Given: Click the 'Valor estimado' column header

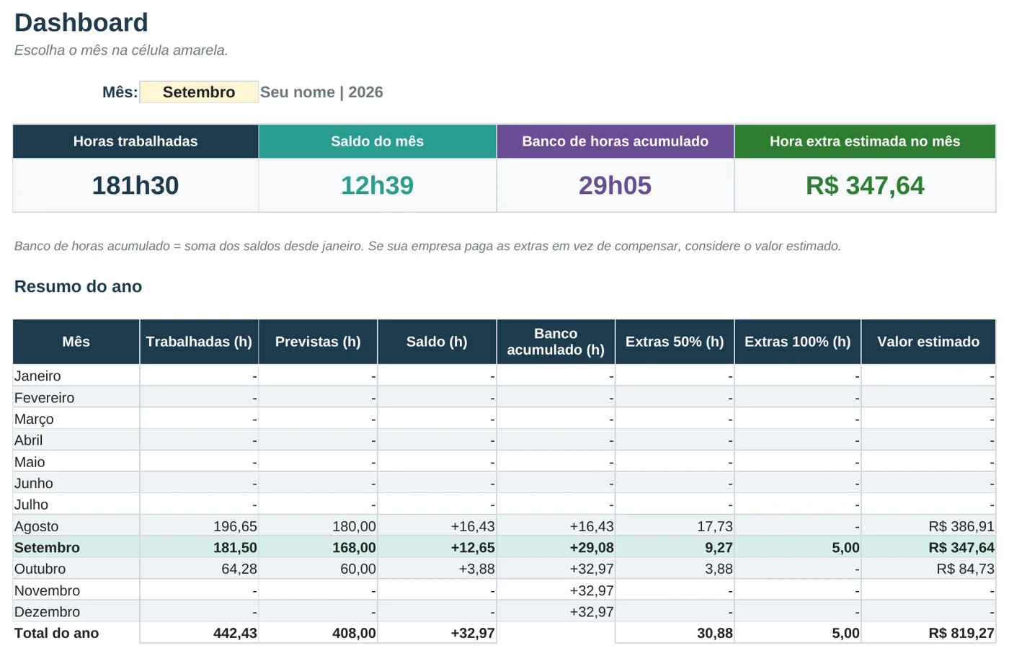Looking at the screenshot, I should point(928,342).
